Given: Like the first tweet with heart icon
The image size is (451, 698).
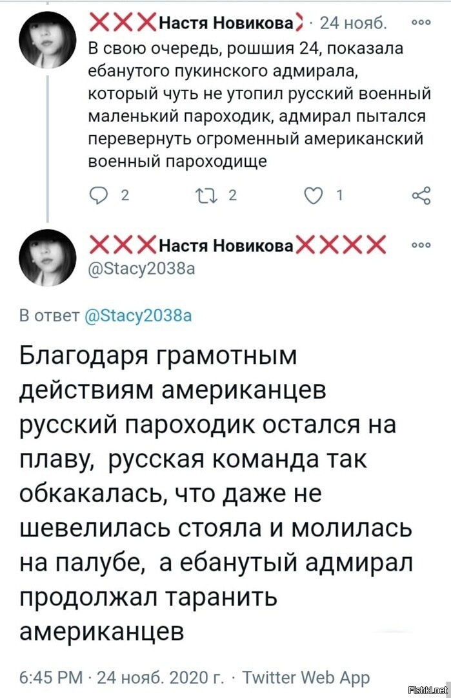Looking at the screenshot, I should (x=314, y=195).
